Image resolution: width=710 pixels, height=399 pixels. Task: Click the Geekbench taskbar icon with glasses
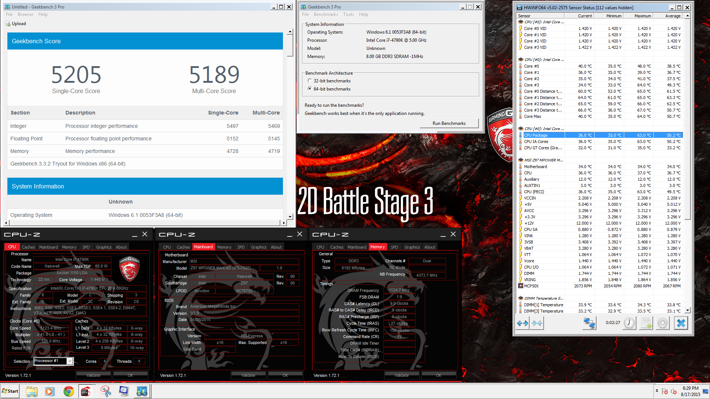[x=142, y=391]
